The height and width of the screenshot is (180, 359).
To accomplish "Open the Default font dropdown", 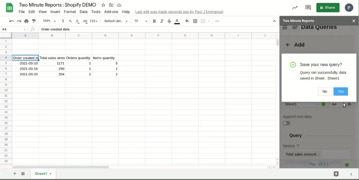I will (x=116, y=21).
